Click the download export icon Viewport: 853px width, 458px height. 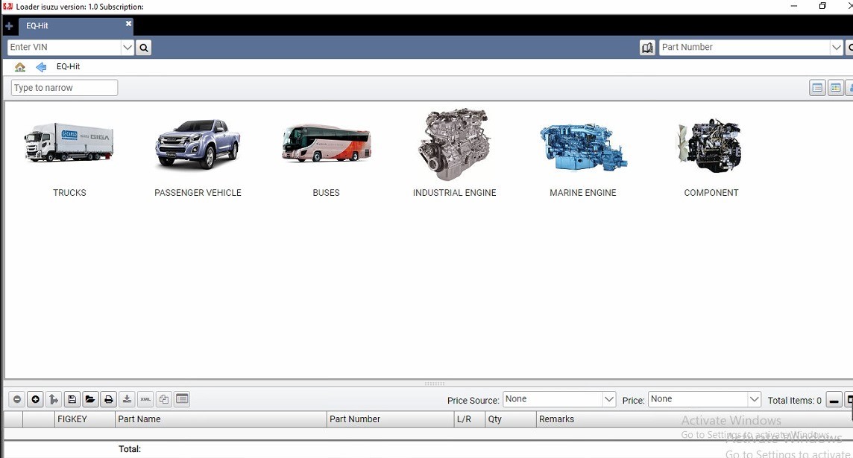click(127, 399)
